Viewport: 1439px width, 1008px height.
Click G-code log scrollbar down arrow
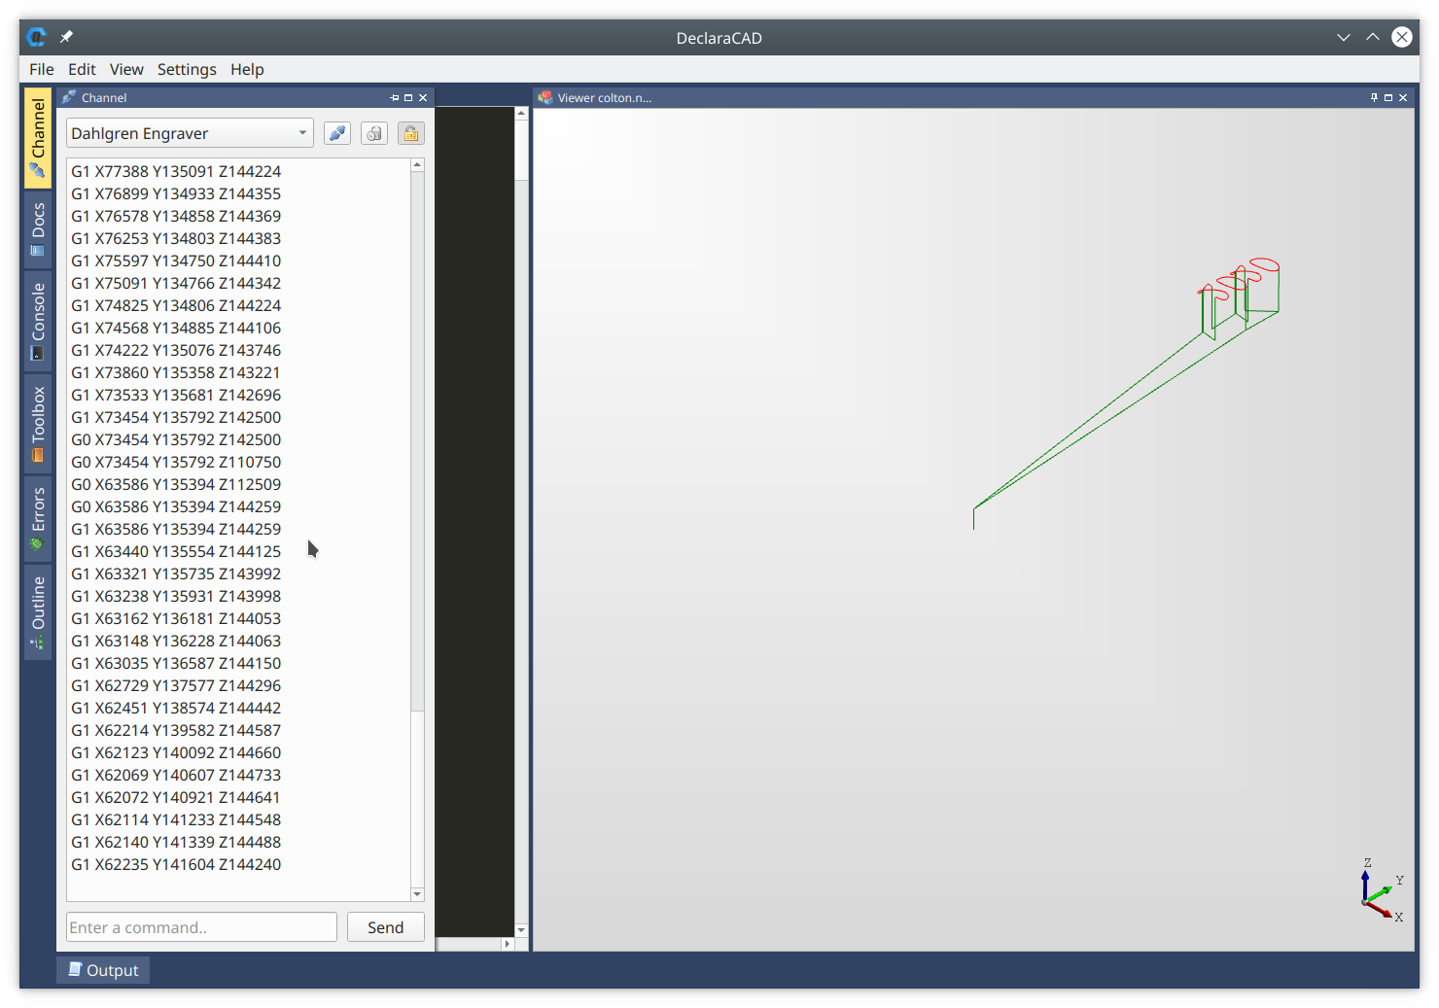pyautogui.click(x=417, y=894)
